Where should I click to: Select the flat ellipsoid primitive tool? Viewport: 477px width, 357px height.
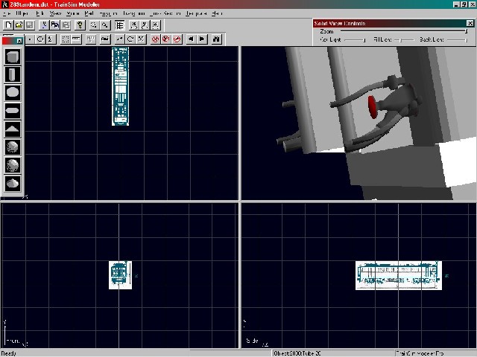(13, 111)
